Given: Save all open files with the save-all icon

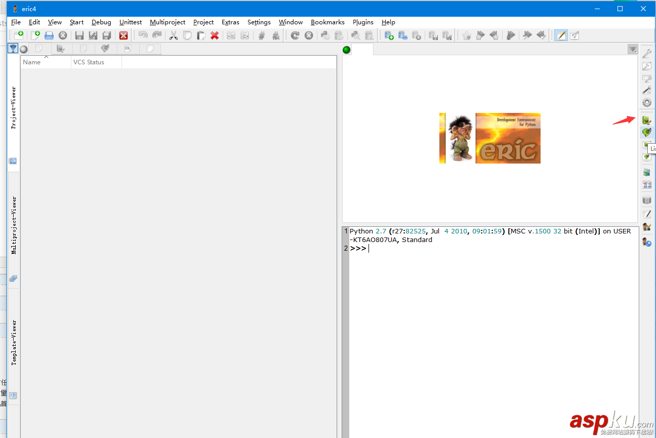Looking at the screenshot, I should (x=106, y=35).
